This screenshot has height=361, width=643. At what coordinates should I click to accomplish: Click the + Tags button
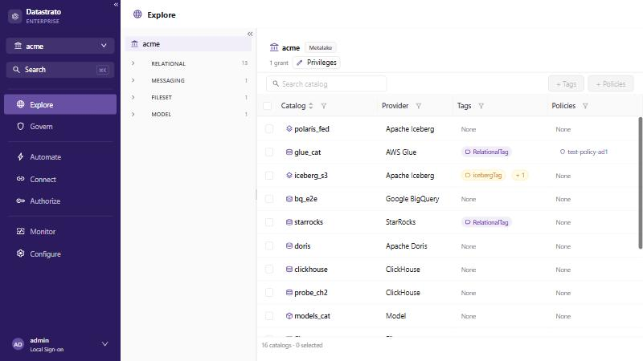pyautogui.click(x=566, y=84)
